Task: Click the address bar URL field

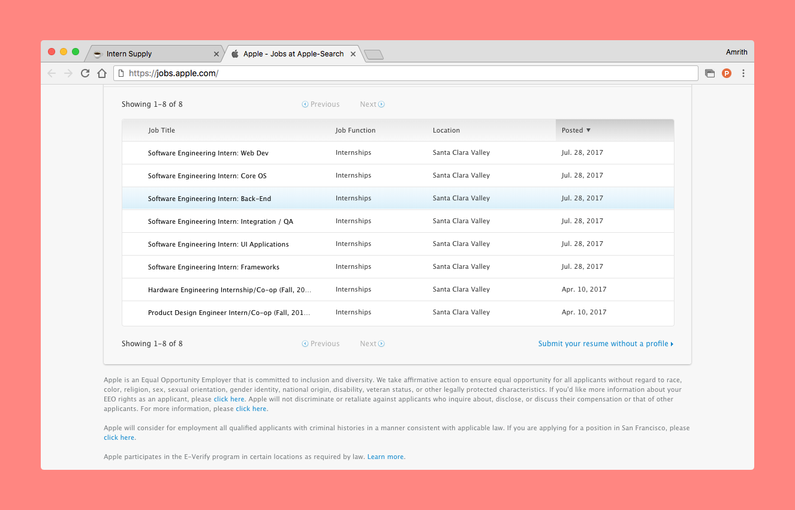Action: pos(405,73)
